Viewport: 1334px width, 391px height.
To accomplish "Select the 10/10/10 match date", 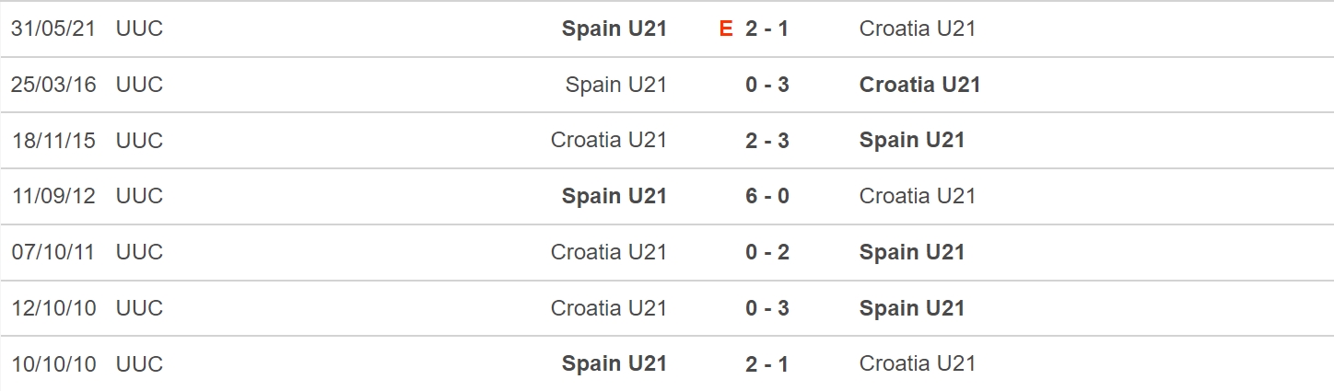I will coord(53,363).
